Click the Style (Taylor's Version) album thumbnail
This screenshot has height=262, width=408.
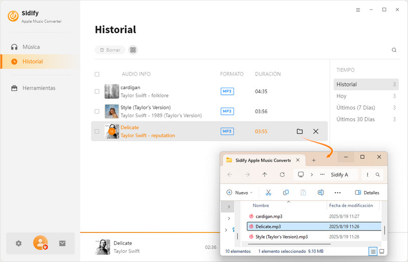click(112, 111)
